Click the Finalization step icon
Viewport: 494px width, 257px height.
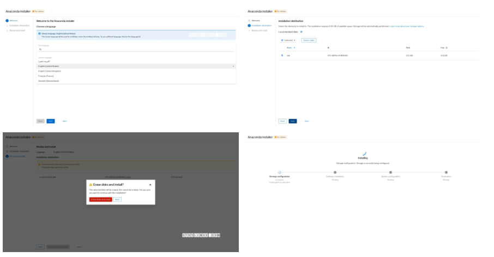pos(446,172)
